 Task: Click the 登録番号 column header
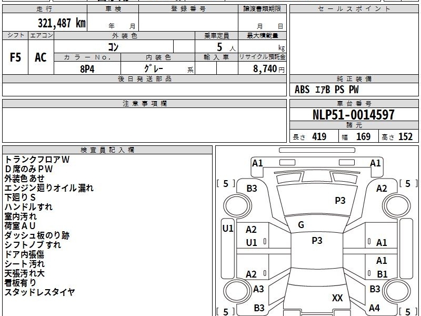point(188,9)
